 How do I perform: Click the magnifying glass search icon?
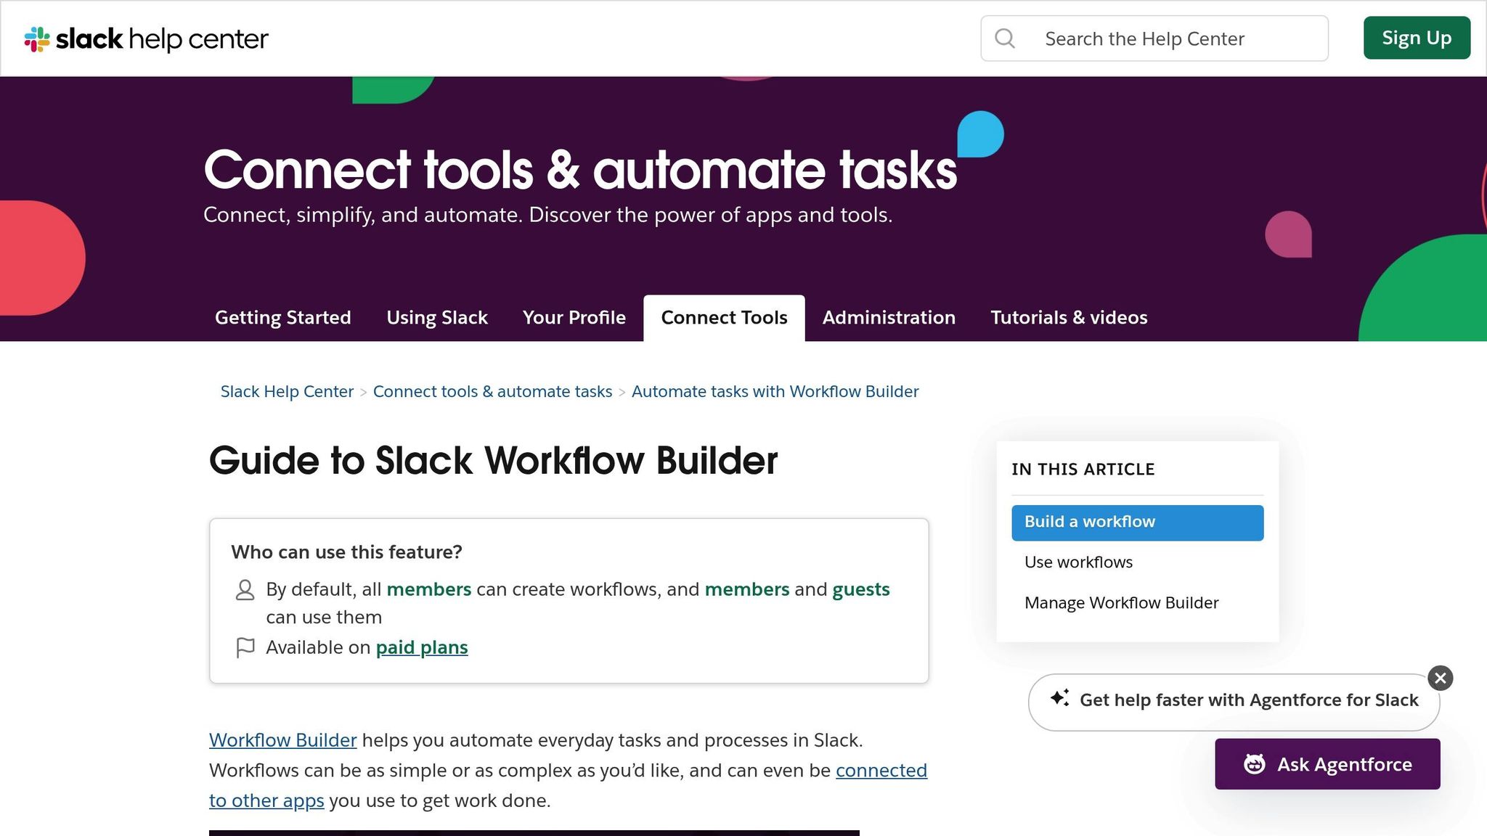coord(1006,38)
